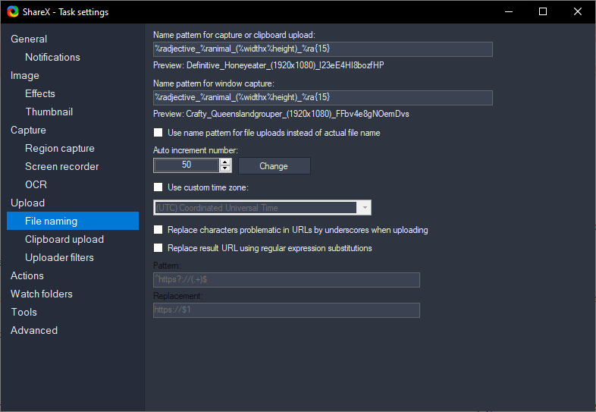Open General settings section
Viewport: 596px width, 412px height.
tap(29, 39)
